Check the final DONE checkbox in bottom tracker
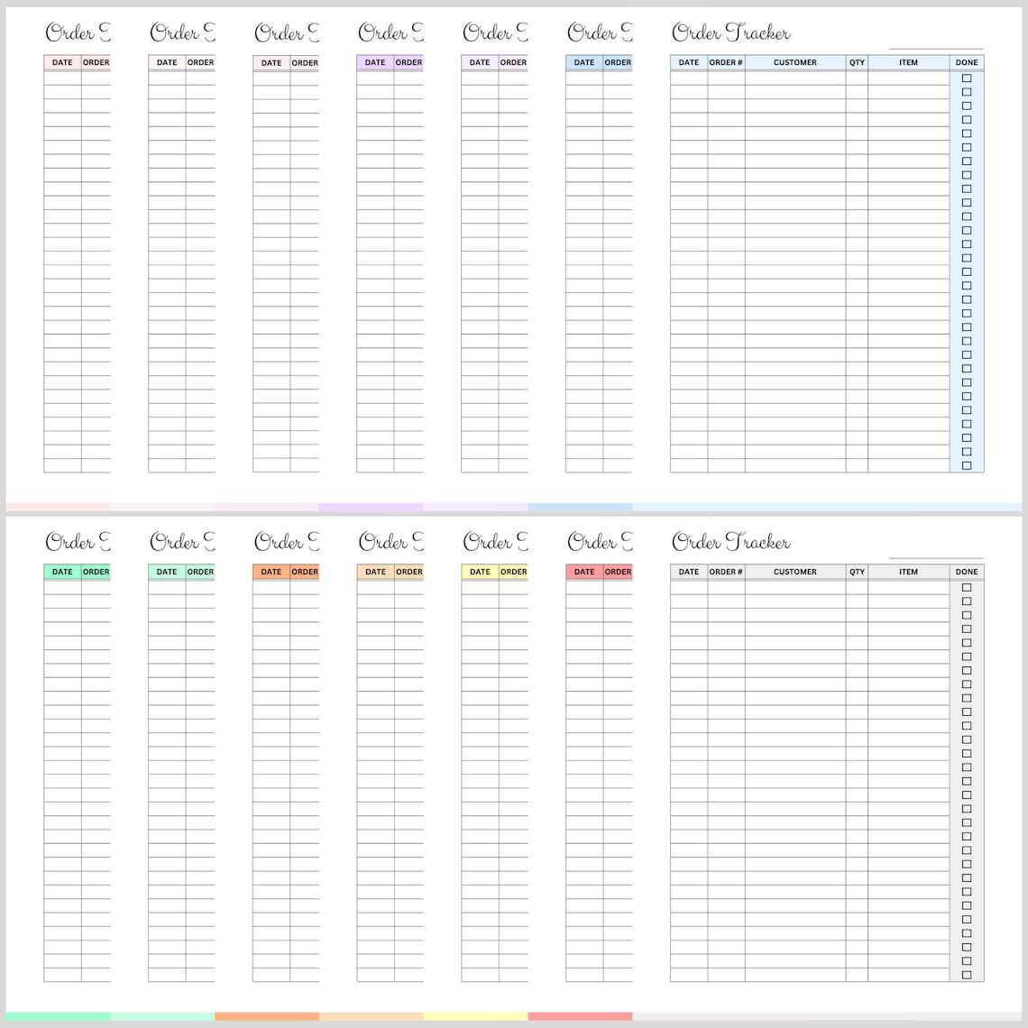Screen dimensions: 1028x1028 click(x=966, y=976)
